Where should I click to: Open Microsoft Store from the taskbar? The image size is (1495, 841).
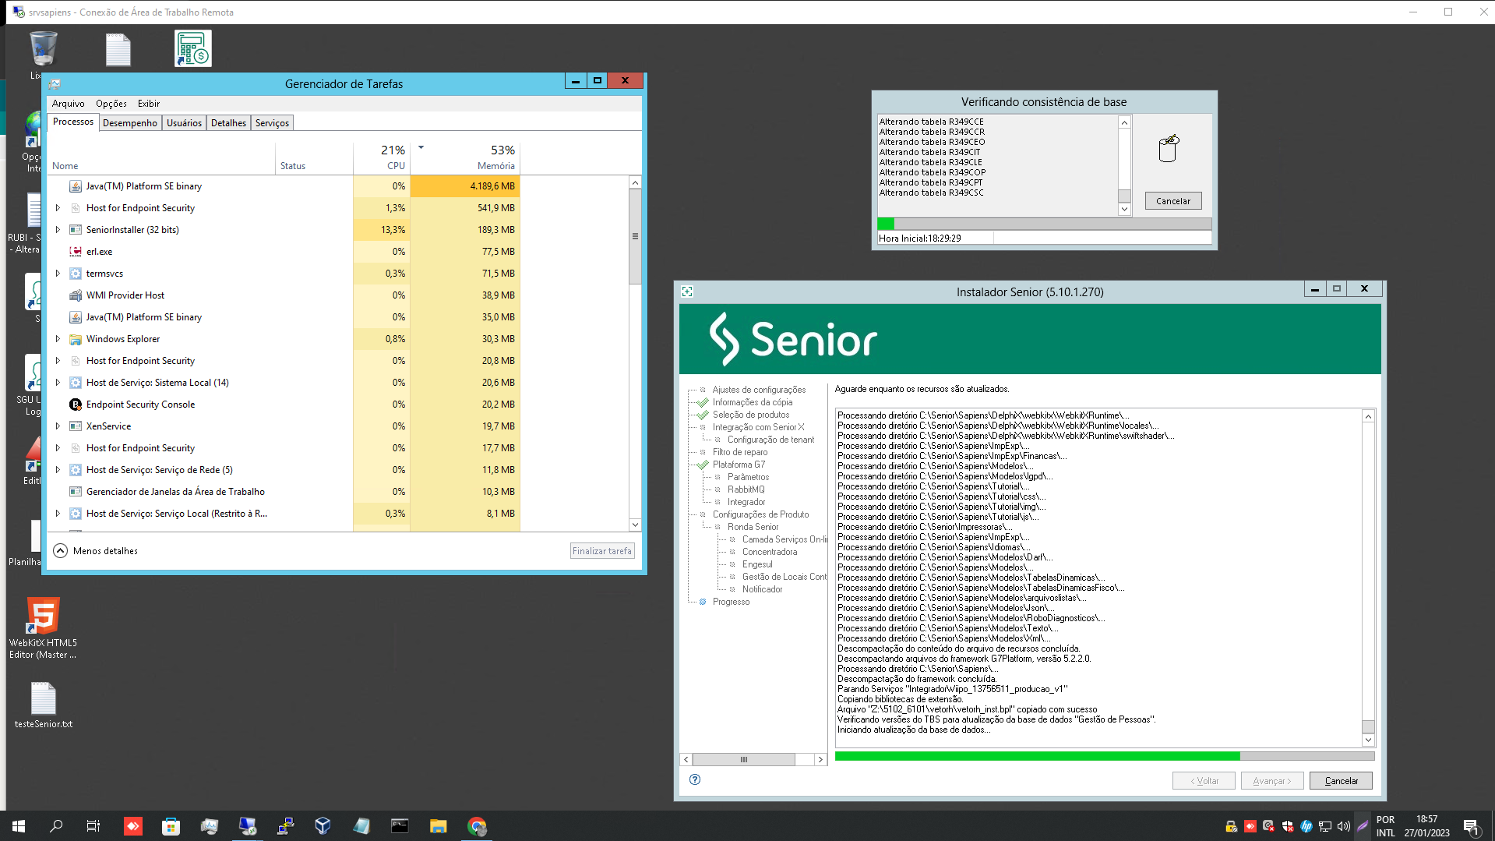[171, 826]
